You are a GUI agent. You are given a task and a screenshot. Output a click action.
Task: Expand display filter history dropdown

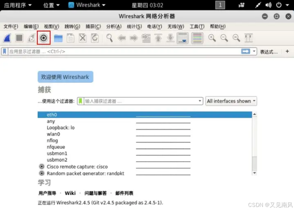click(254, 51)
